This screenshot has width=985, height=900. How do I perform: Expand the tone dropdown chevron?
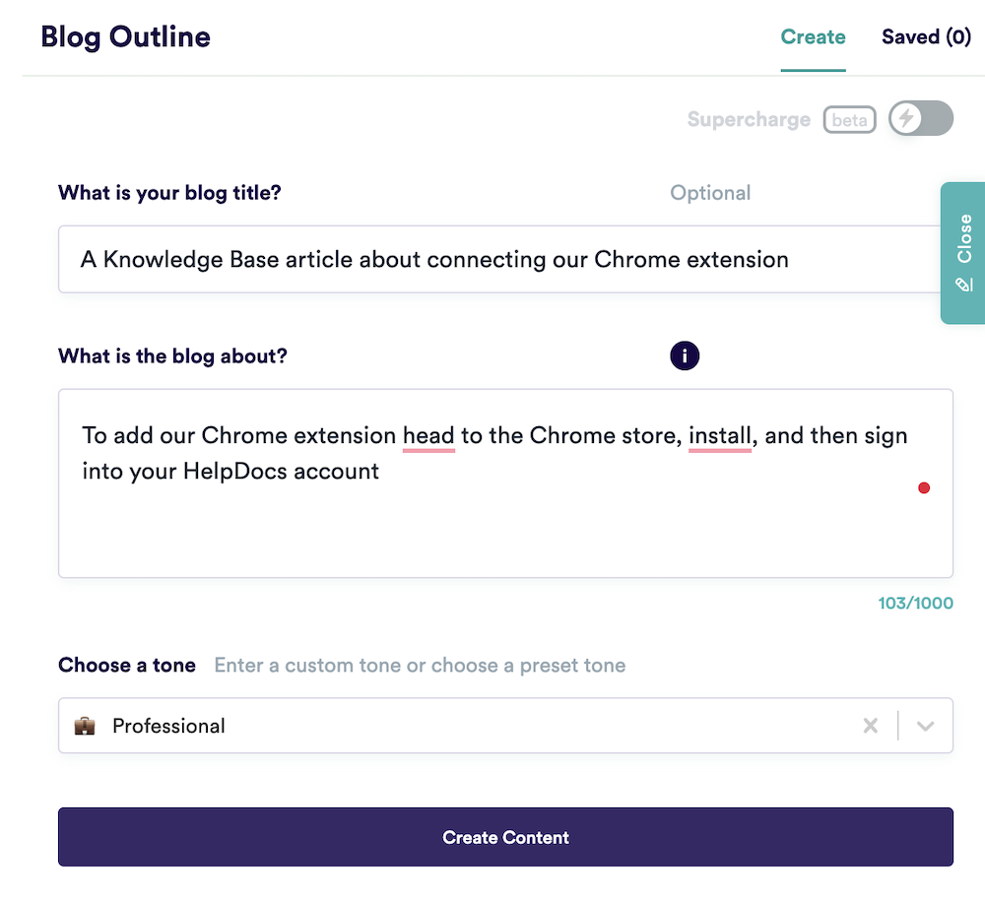(925, 726)
